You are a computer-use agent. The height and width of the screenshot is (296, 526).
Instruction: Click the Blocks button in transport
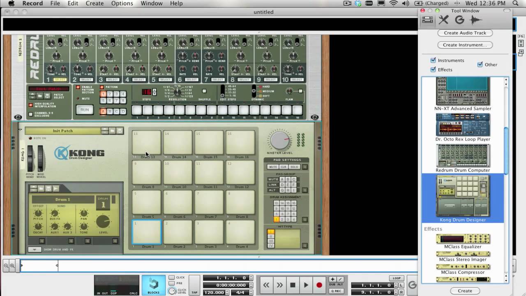pos(154,285)
